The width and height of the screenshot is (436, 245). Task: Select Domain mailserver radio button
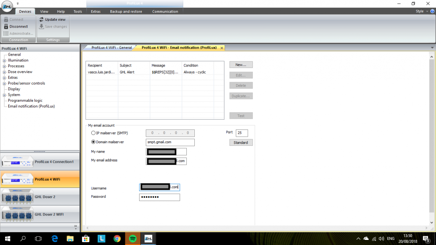93,142
